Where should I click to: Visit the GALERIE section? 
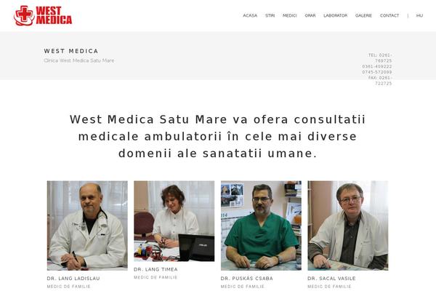pos(363,15)
